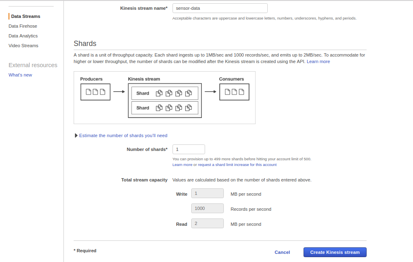Click last record icon in bottom shard
413x262 pixels.
tap(188, 108)
